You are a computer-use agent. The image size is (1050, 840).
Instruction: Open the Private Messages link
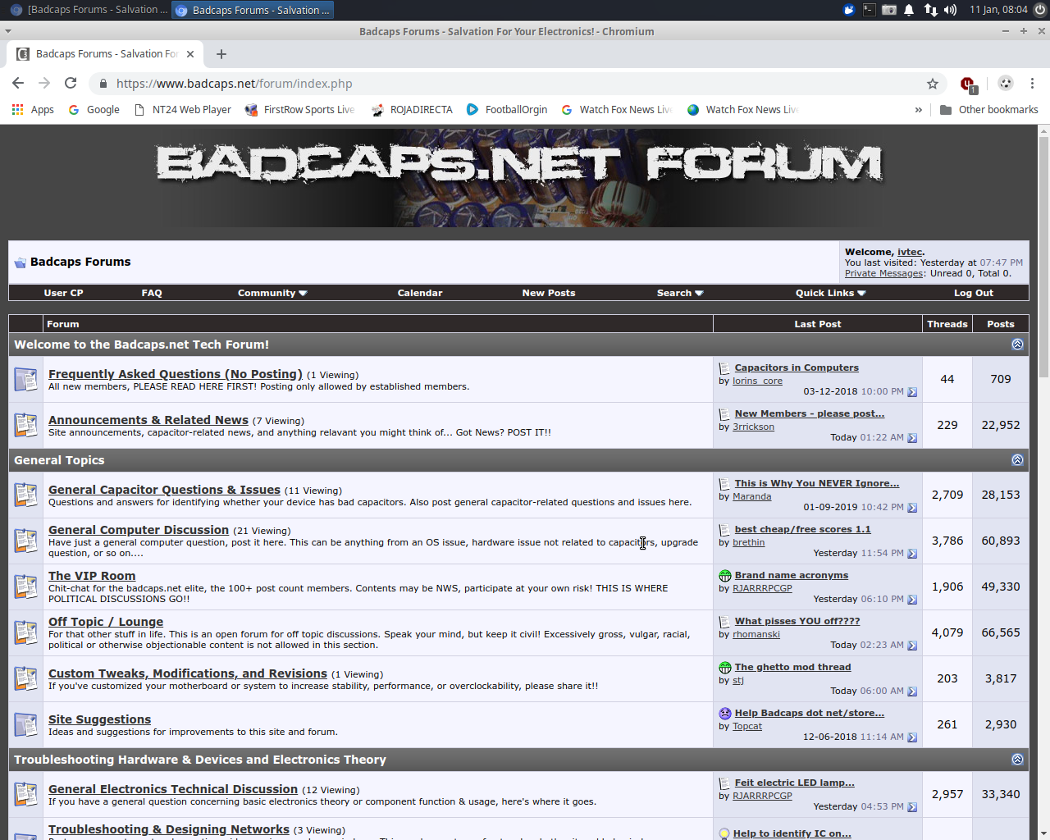pyautogui.click(x=884, y=274)
